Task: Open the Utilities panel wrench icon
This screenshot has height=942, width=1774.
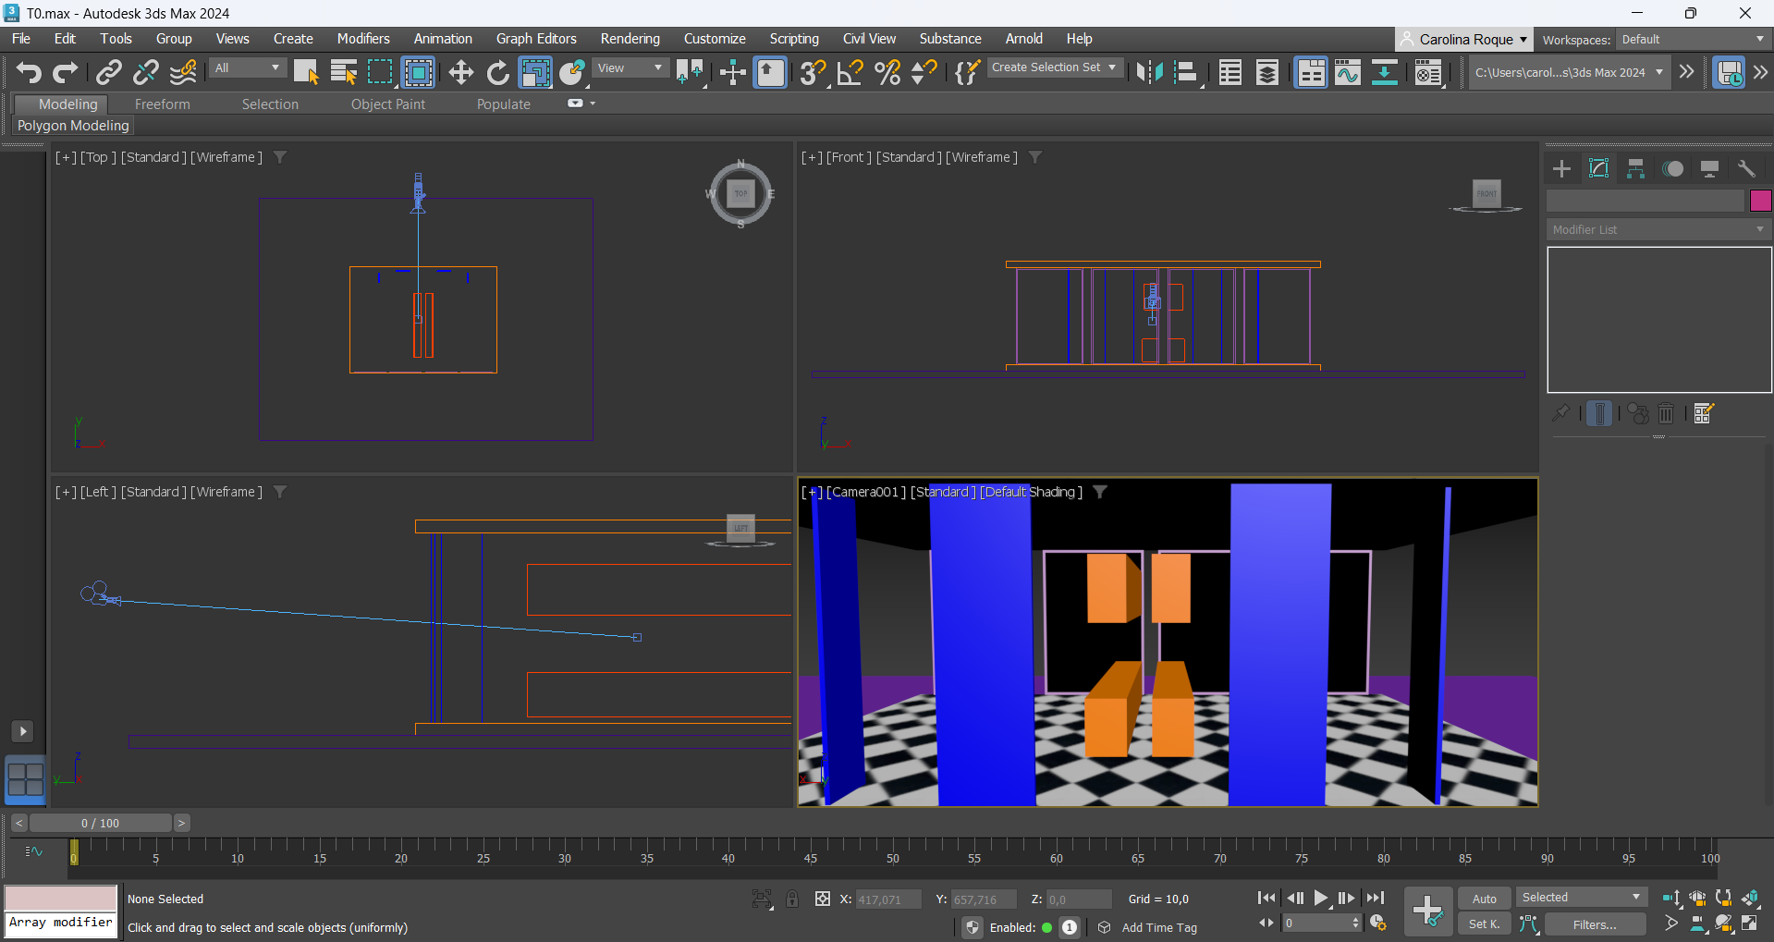Action: pos(1746,168)
